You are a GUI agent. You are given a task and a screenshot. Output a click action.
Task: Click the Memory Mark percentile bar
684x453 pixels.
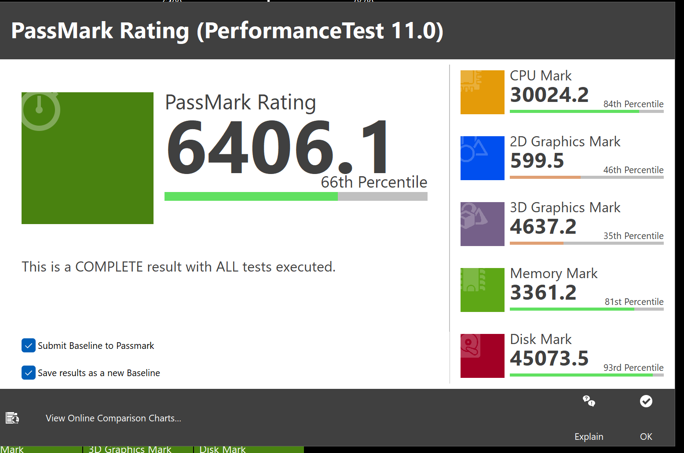(587, 309)
